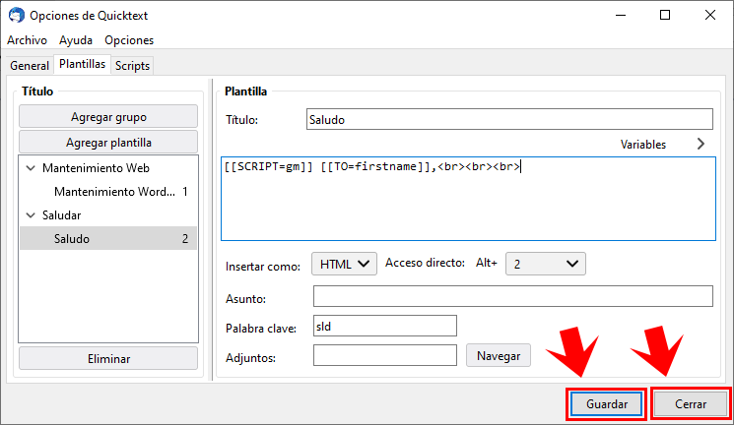This screenshot has height=425, width=734.
Task: Click the Palabra clave field containing sld
Action: pos(385,326)
